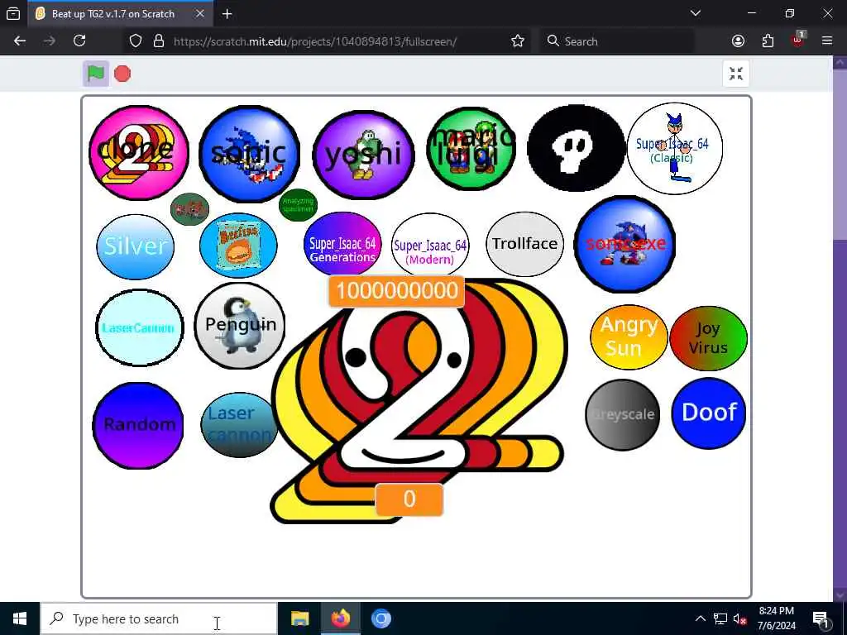847x635 pixels.
Task: Open the extensions puzzle-piece menu
Action: (768, 41)
